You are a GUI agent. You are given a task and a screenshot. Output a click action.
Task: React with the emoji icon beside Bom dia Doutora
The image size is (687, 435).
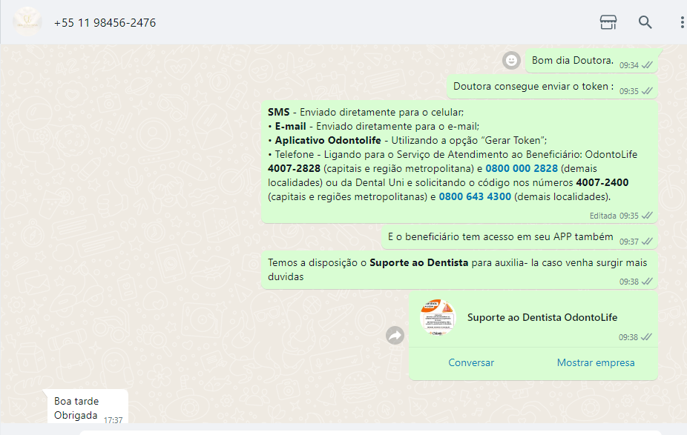point(511,60)
